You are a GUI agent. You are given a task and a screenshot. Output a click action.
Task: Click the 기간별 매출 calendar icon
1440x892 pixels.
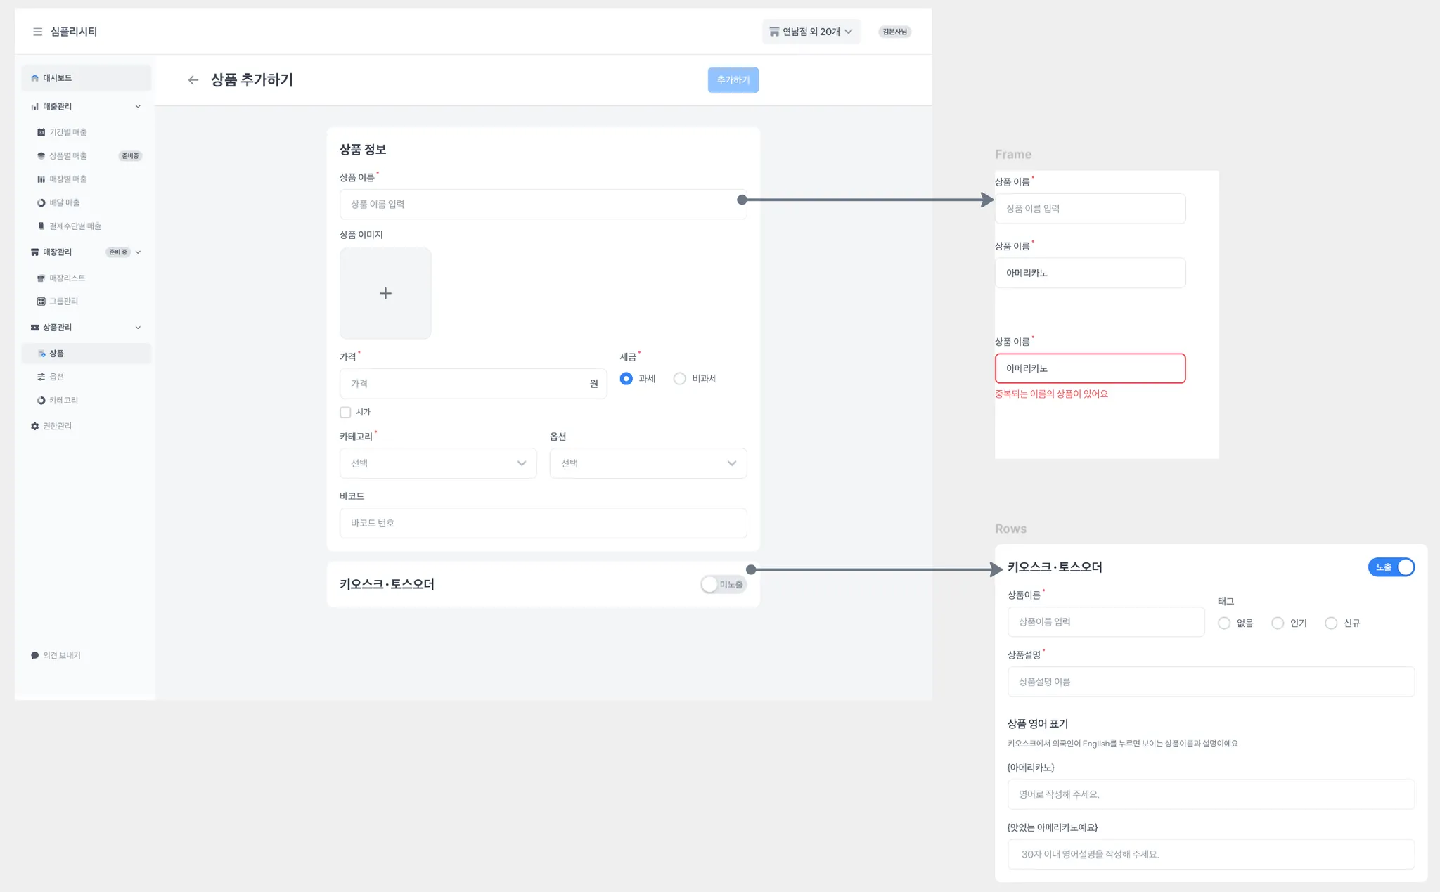[41, 132]
